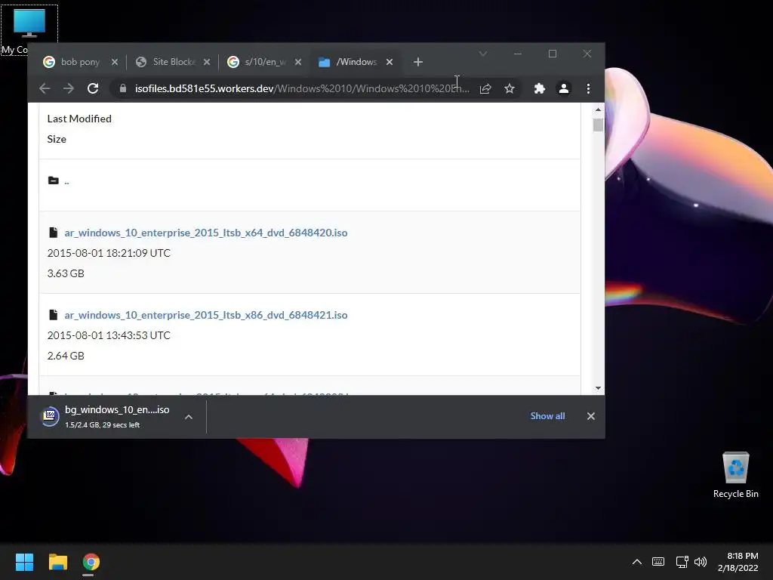Close the 'bob pony' tab
This screenshot has height=580, width=773.
115,62
